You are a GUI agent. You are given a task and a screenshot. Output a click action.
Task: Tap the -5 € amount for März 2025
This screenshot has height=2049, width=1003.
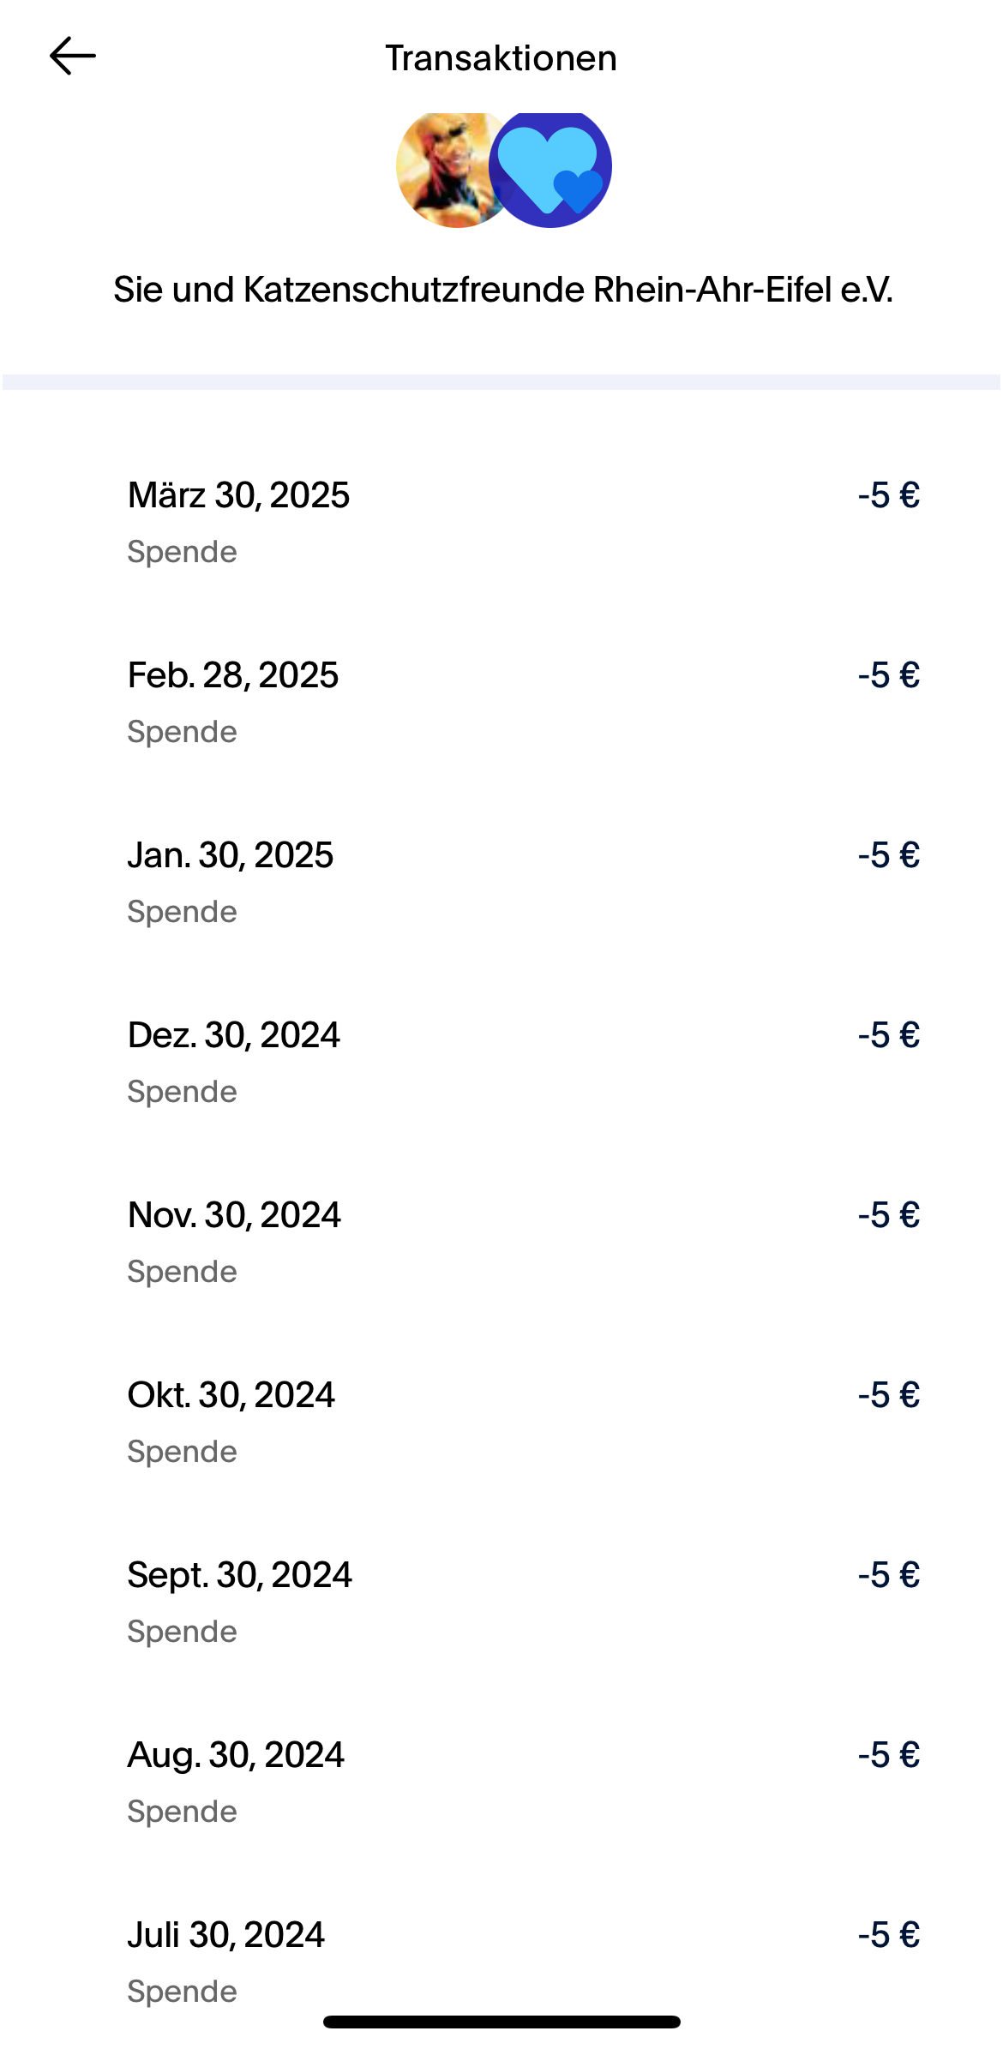tap(889, 495)
